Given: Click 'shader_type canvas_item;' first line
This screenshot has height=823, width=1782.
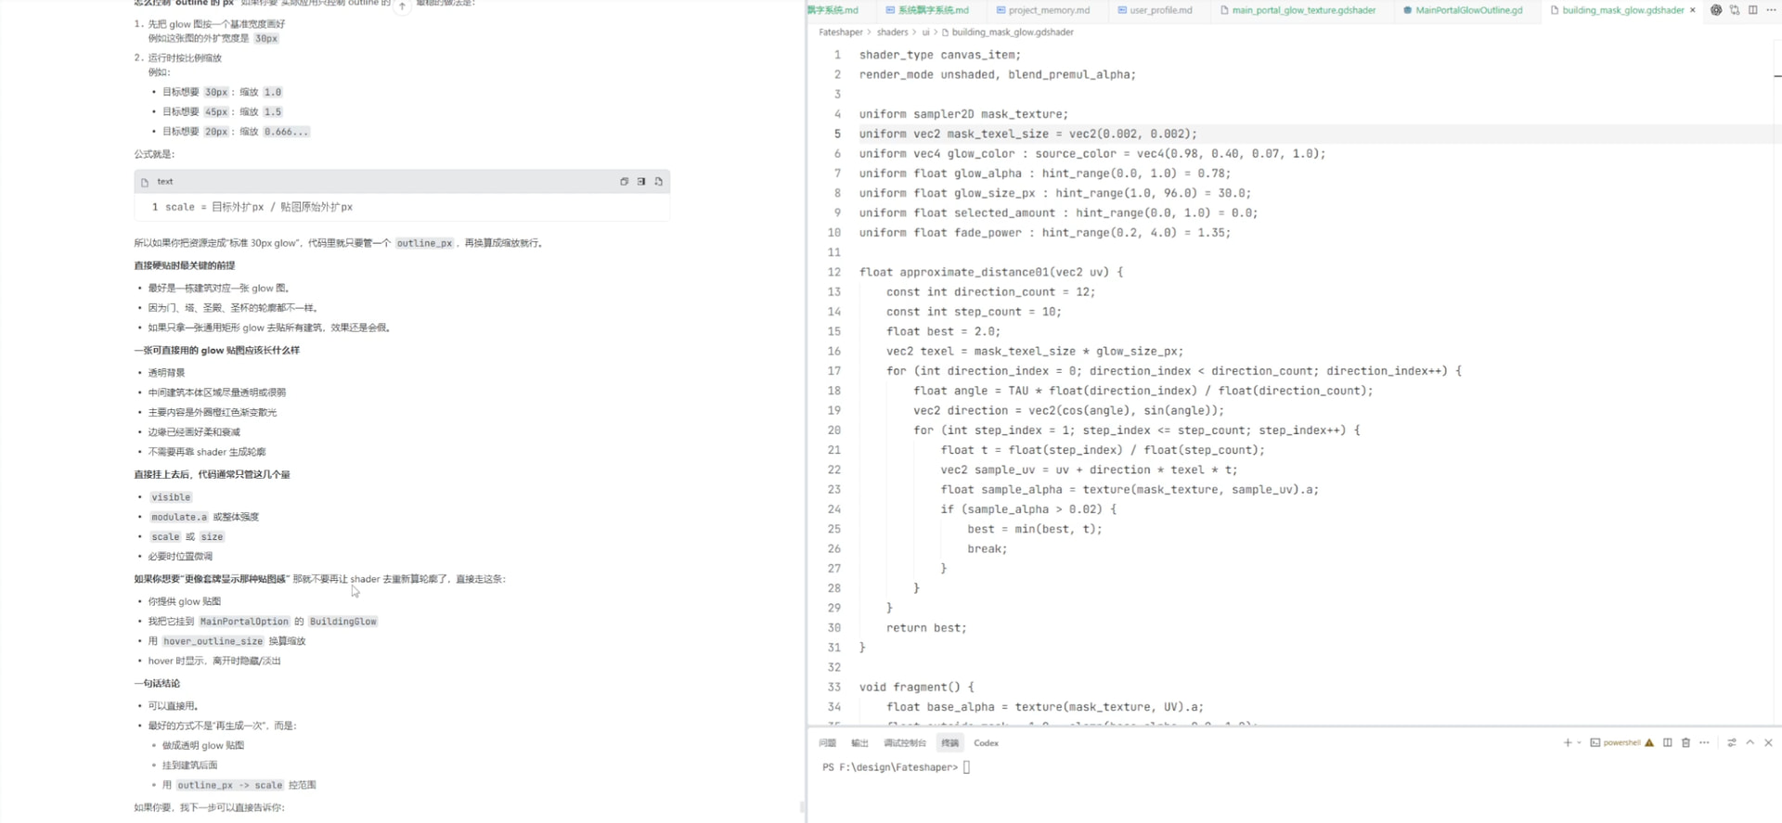Looking at the screenshot, I should tap(939, 56).
